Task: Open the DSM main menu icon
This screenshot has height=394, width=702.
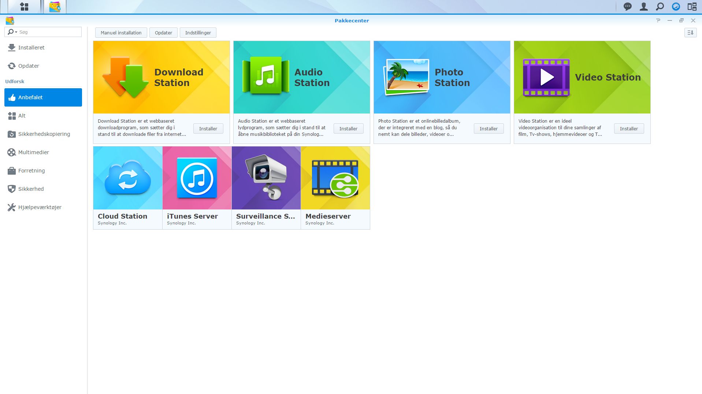Action: pyautogui.click(x=24, y=7)
